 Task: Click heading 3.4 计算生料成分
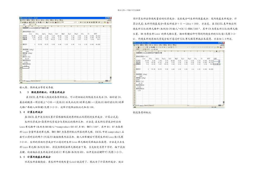[x=31, y=112]
